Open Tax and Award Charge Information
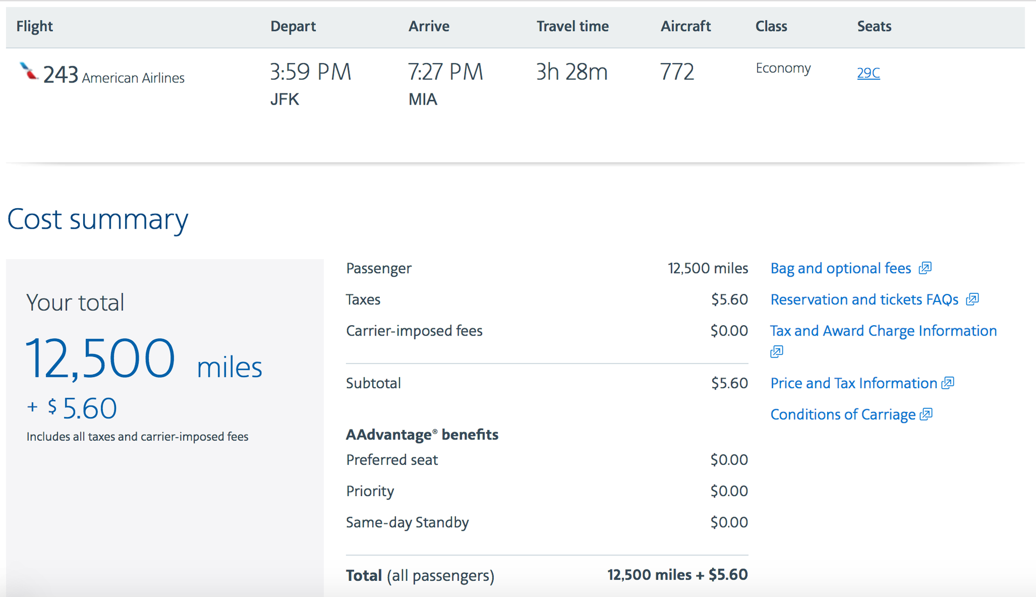 pyautogui.click(x=883, y=331)
